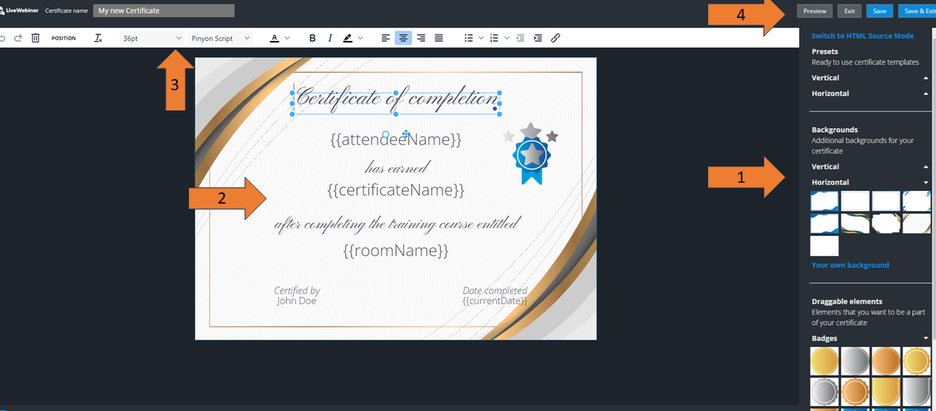Click the increase indent icon
Screen dimensions: 936x411
tap(538, 38)
